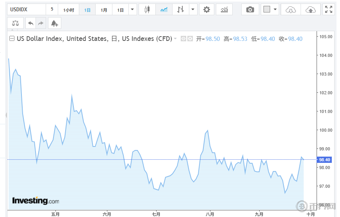Save chart layout via cloud upload icon
The width and height of the screenshot is (340, 217).
point(310,10)
